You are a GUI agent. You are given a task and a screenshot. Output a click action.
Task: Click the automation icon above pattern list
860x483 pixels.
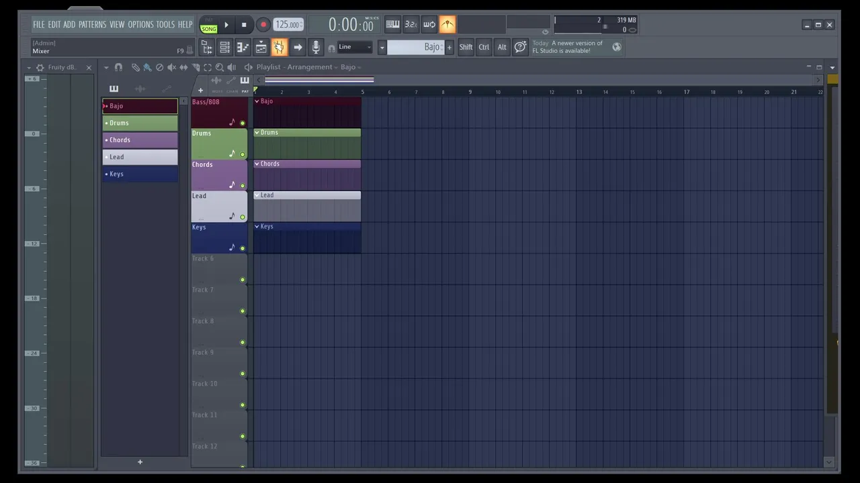pos(166,89)
